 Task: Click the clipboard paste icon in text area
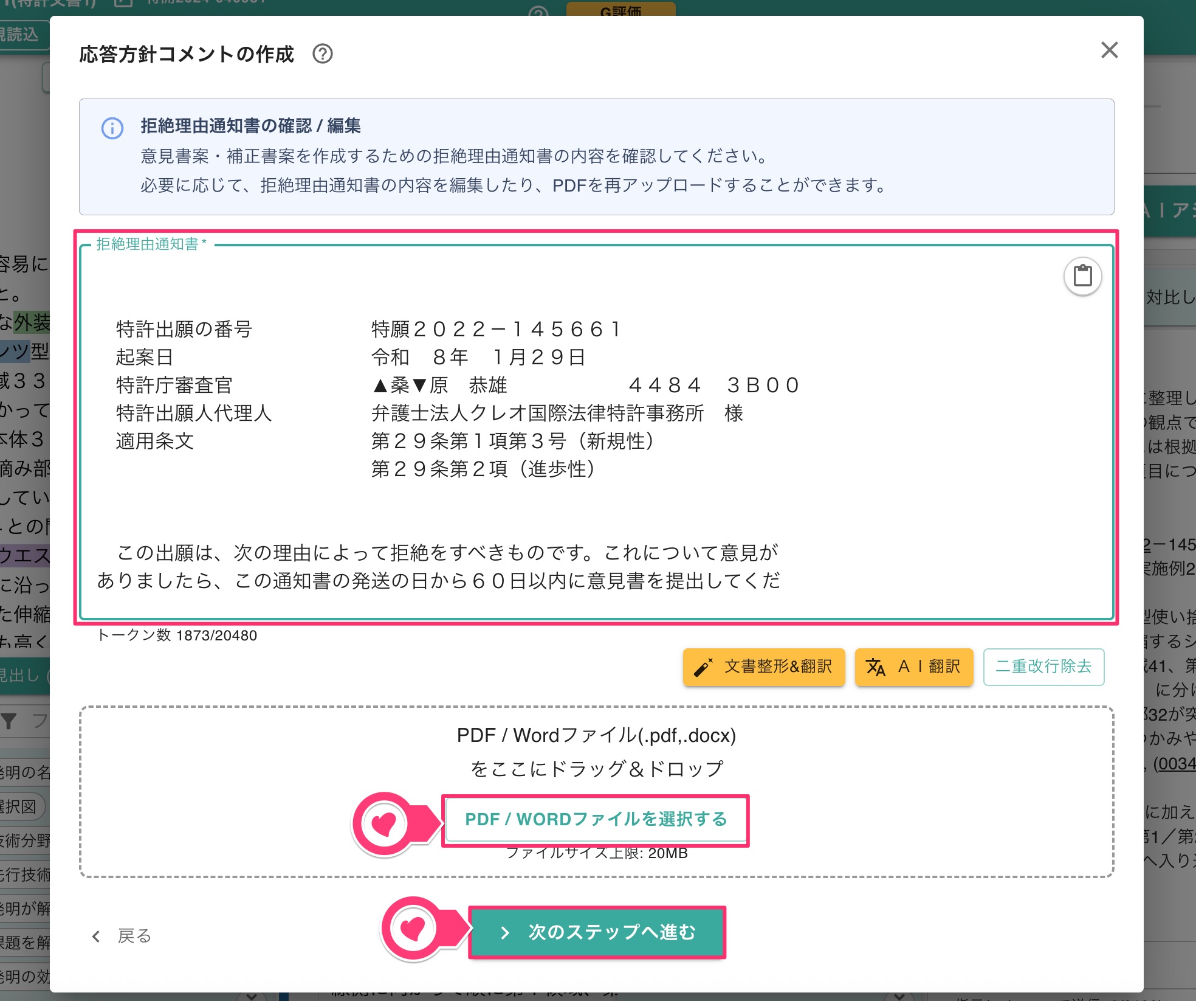tap(1082, 277)
